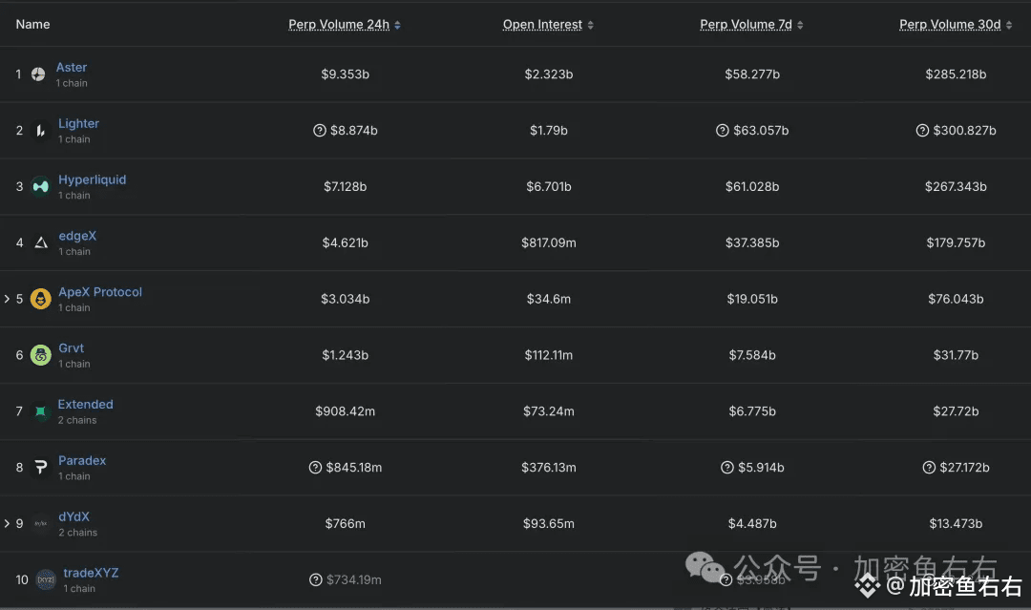This screenshot has width=1031, height=610.
Task: Click the Aster protocol logo icon
Action: (x=38, y=74)
